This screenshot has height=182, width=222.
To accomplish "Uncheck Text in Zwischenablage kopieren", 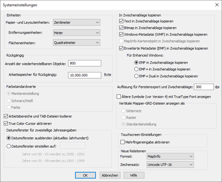I will [121, 21].
